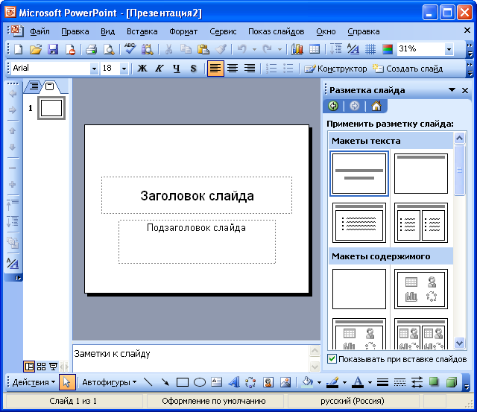
Task: Apply the font color A swatch
Action: point(358,382)
